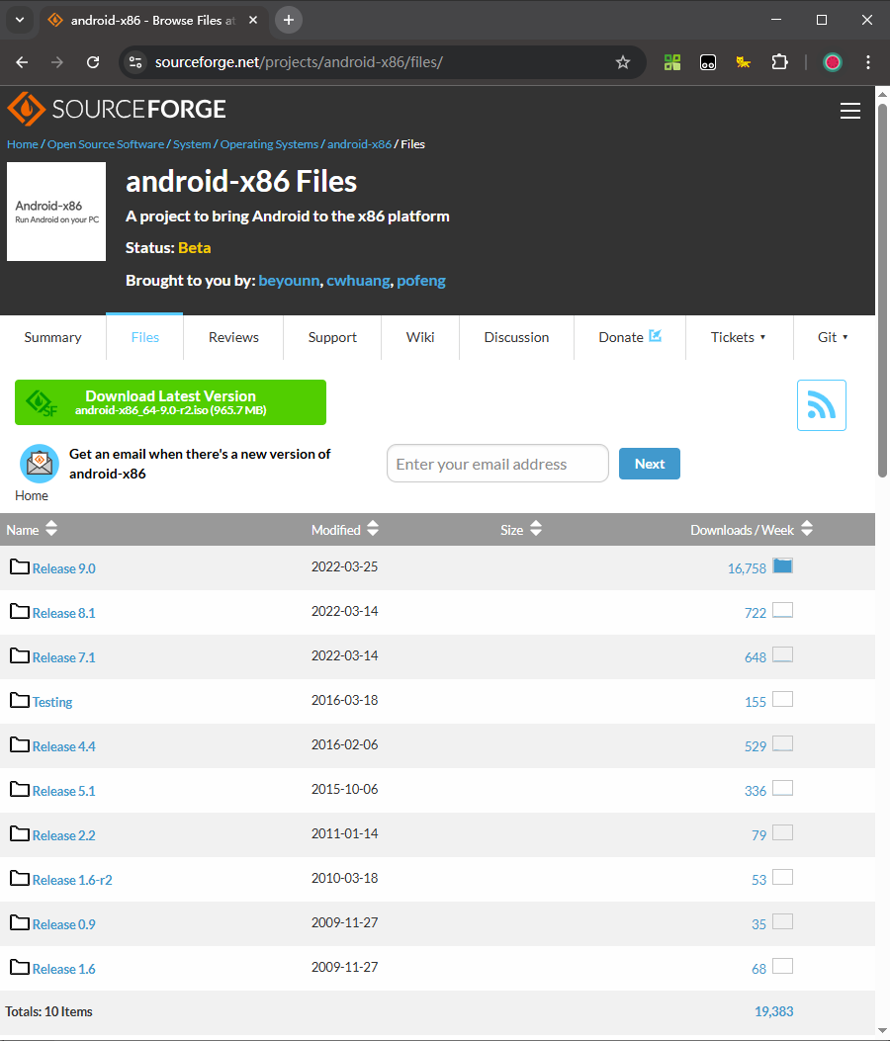The height and width of the screenshot is (1041, 890).
Task: Click the browser address bar URL
Action: click(x=299, y=62)
